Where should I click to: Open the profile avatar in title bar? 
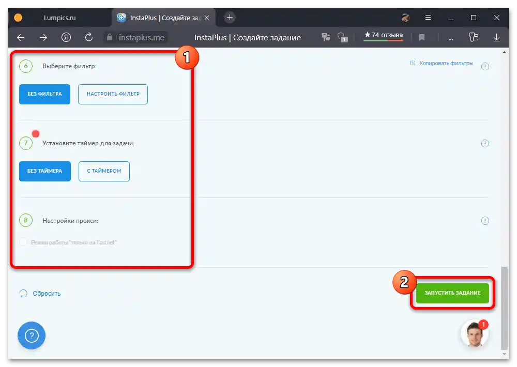[405, 18]
